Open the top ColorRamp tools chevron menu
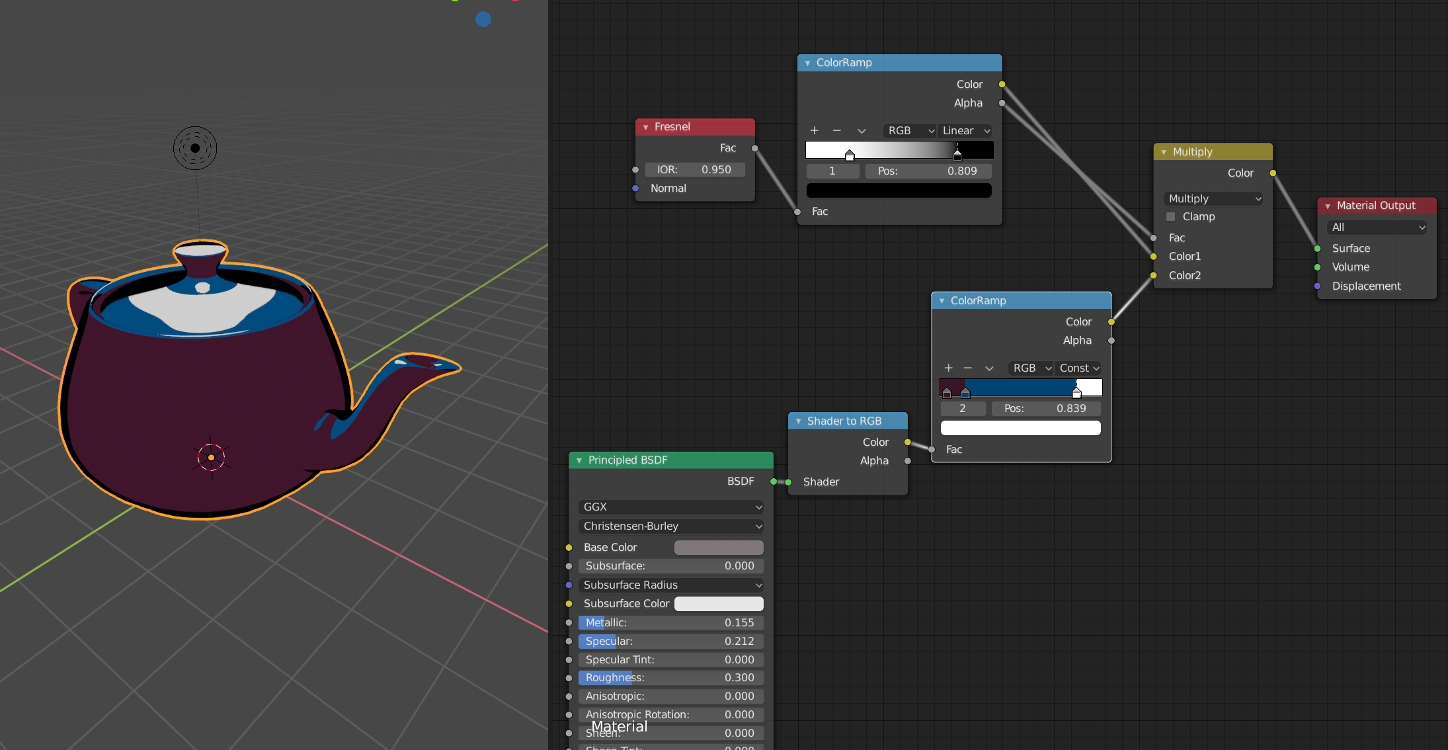The image size is (1448, 750). (x=861, y=131)
